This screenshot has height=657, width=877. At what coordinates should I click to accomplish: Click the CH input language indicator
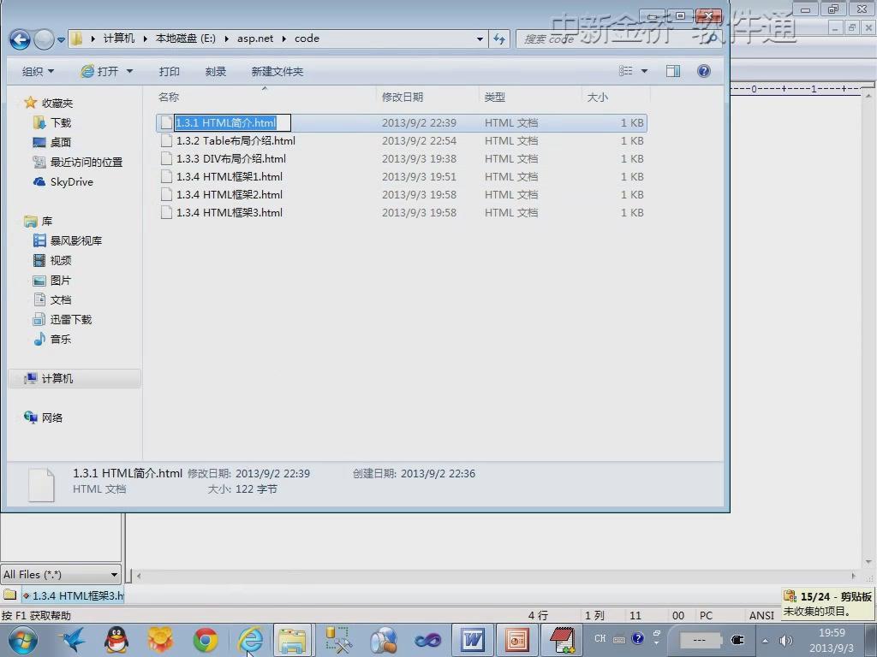600,638
